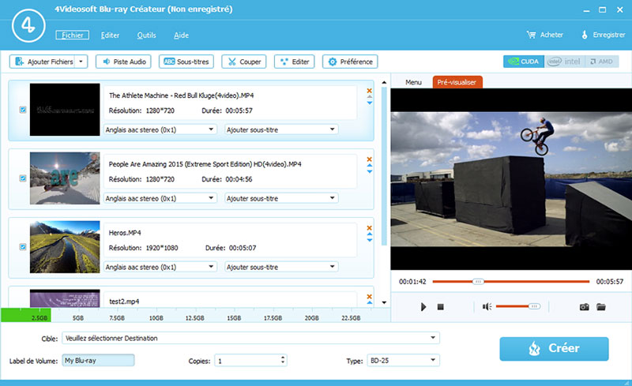Remove People Are Amazing video with orange X
The height and width of the screenshot is (386, 632).
(369, 159)
